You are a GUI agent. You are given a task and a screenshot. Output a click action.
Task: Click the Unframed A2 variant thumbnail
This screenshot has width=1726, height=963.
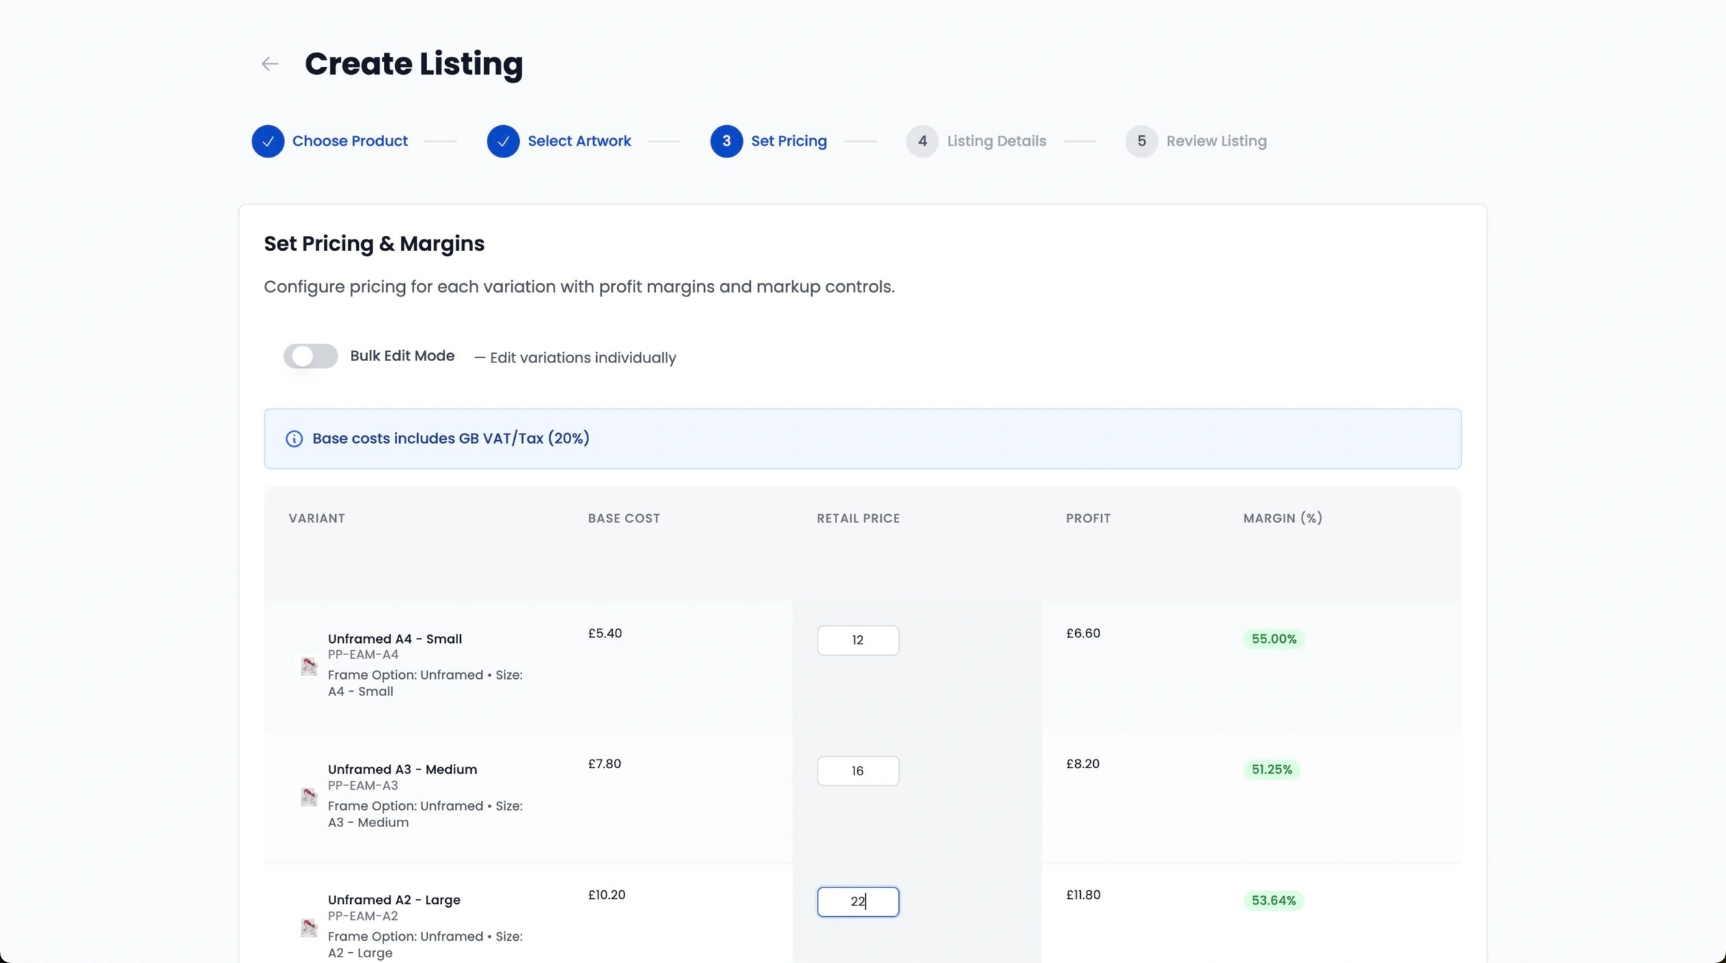pos(309,927)
